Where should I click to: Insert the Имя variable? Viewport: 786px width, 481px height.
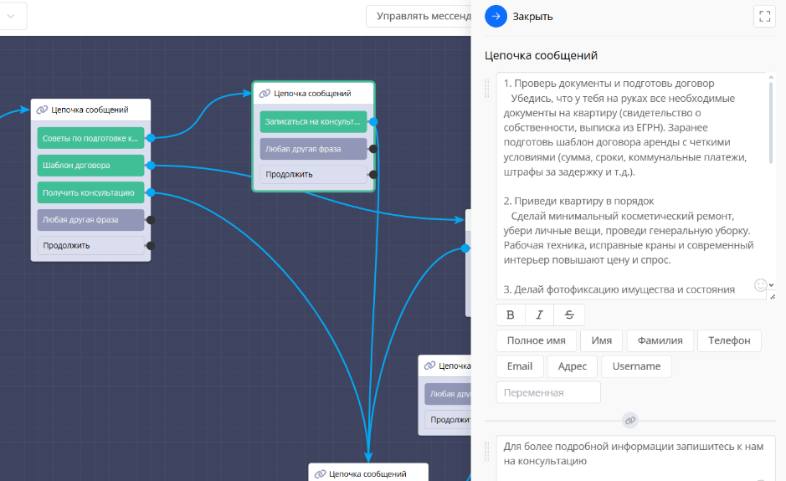pos(601,340)
